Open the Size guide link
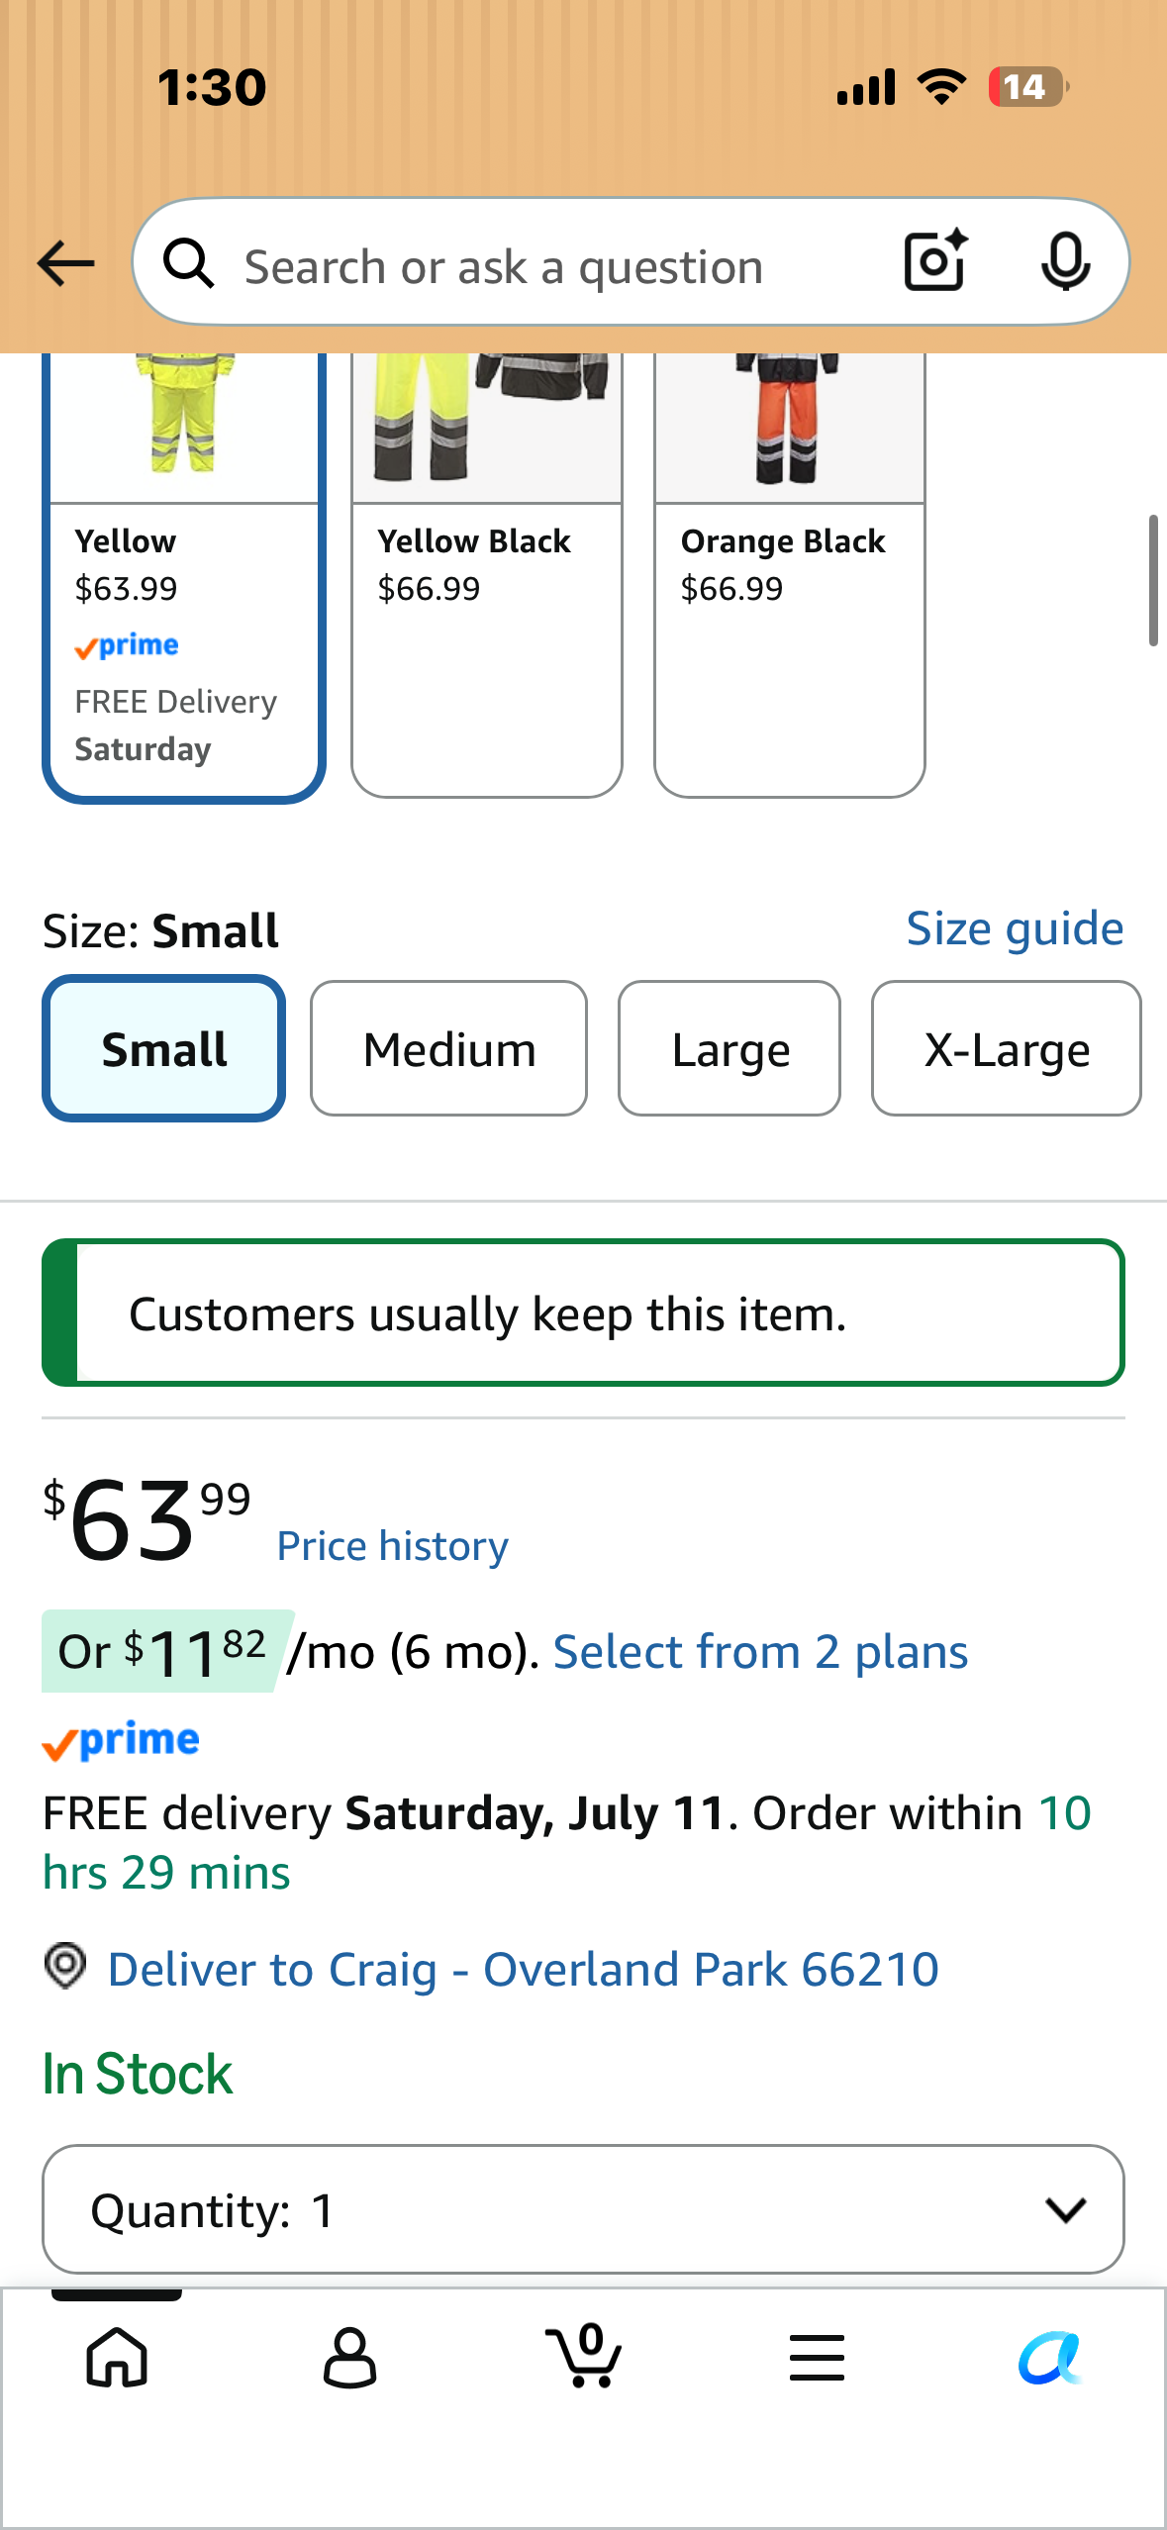The width and height of the screenshot is (1167, 2530). click(x=1015, y=928)
